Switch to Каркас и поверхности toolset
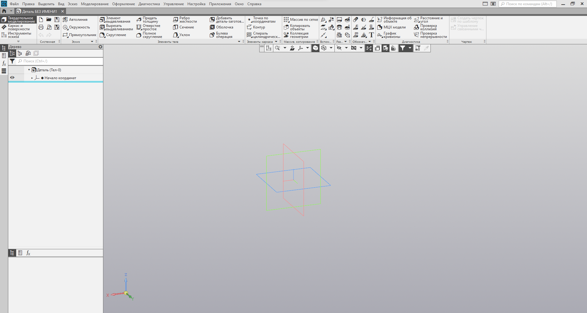Screen dimensions: 587x313 19,27
